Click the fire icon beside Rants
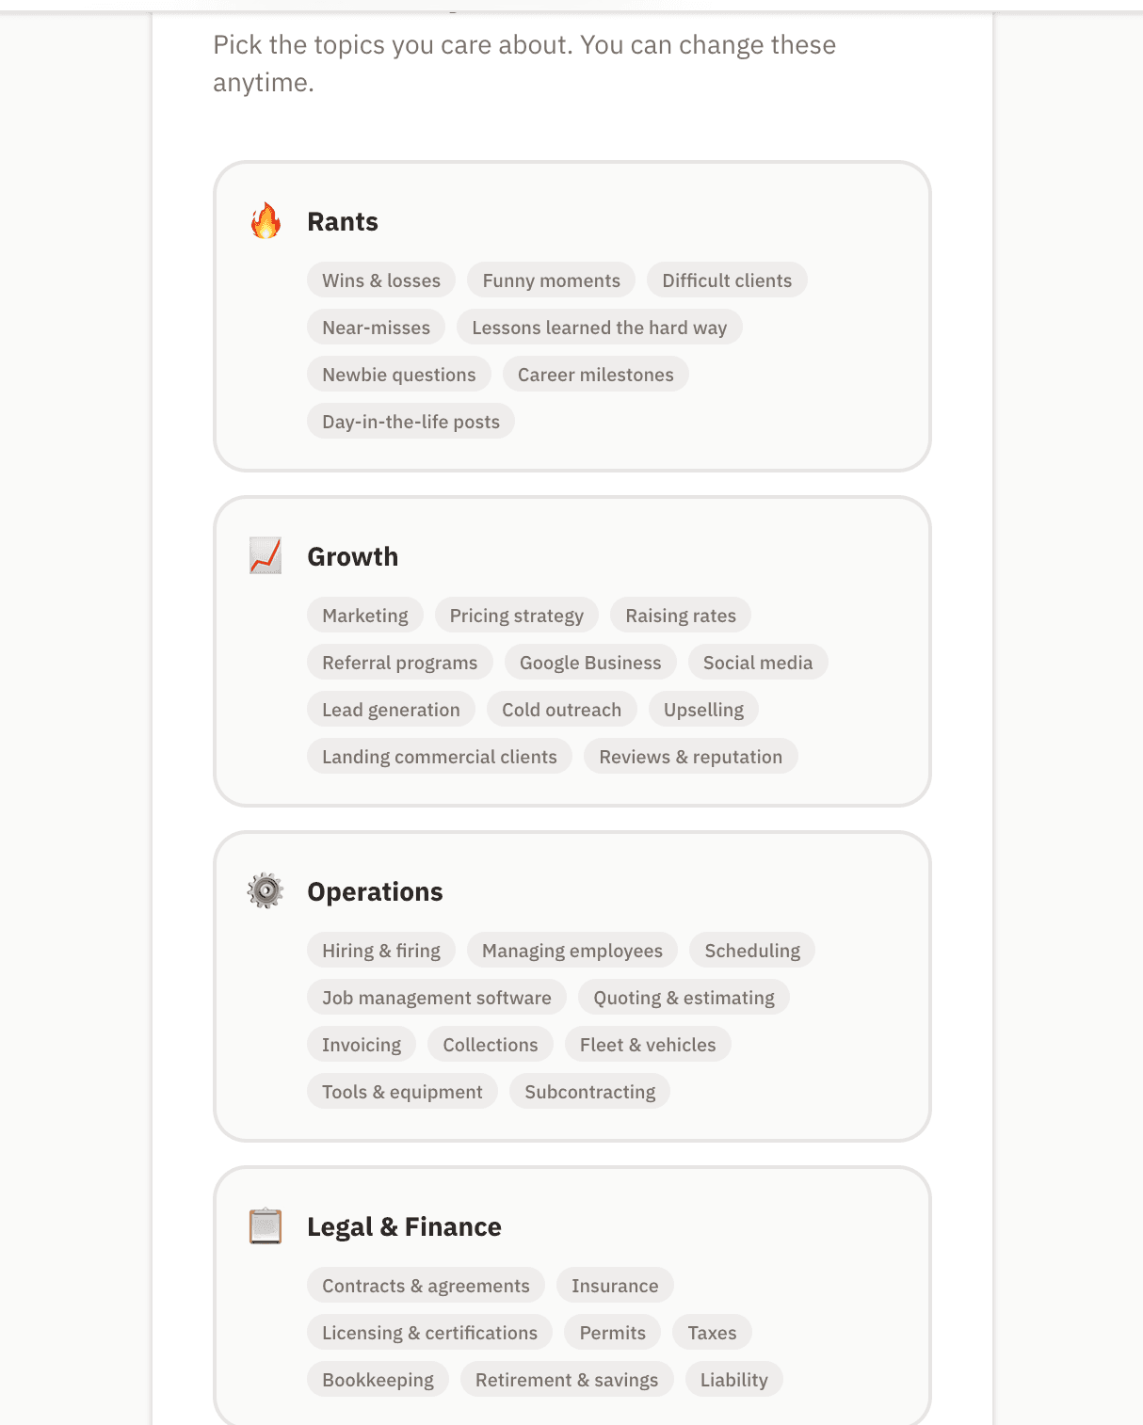This screenshot has width=1143, height=1425. click(x=266, y=221)
